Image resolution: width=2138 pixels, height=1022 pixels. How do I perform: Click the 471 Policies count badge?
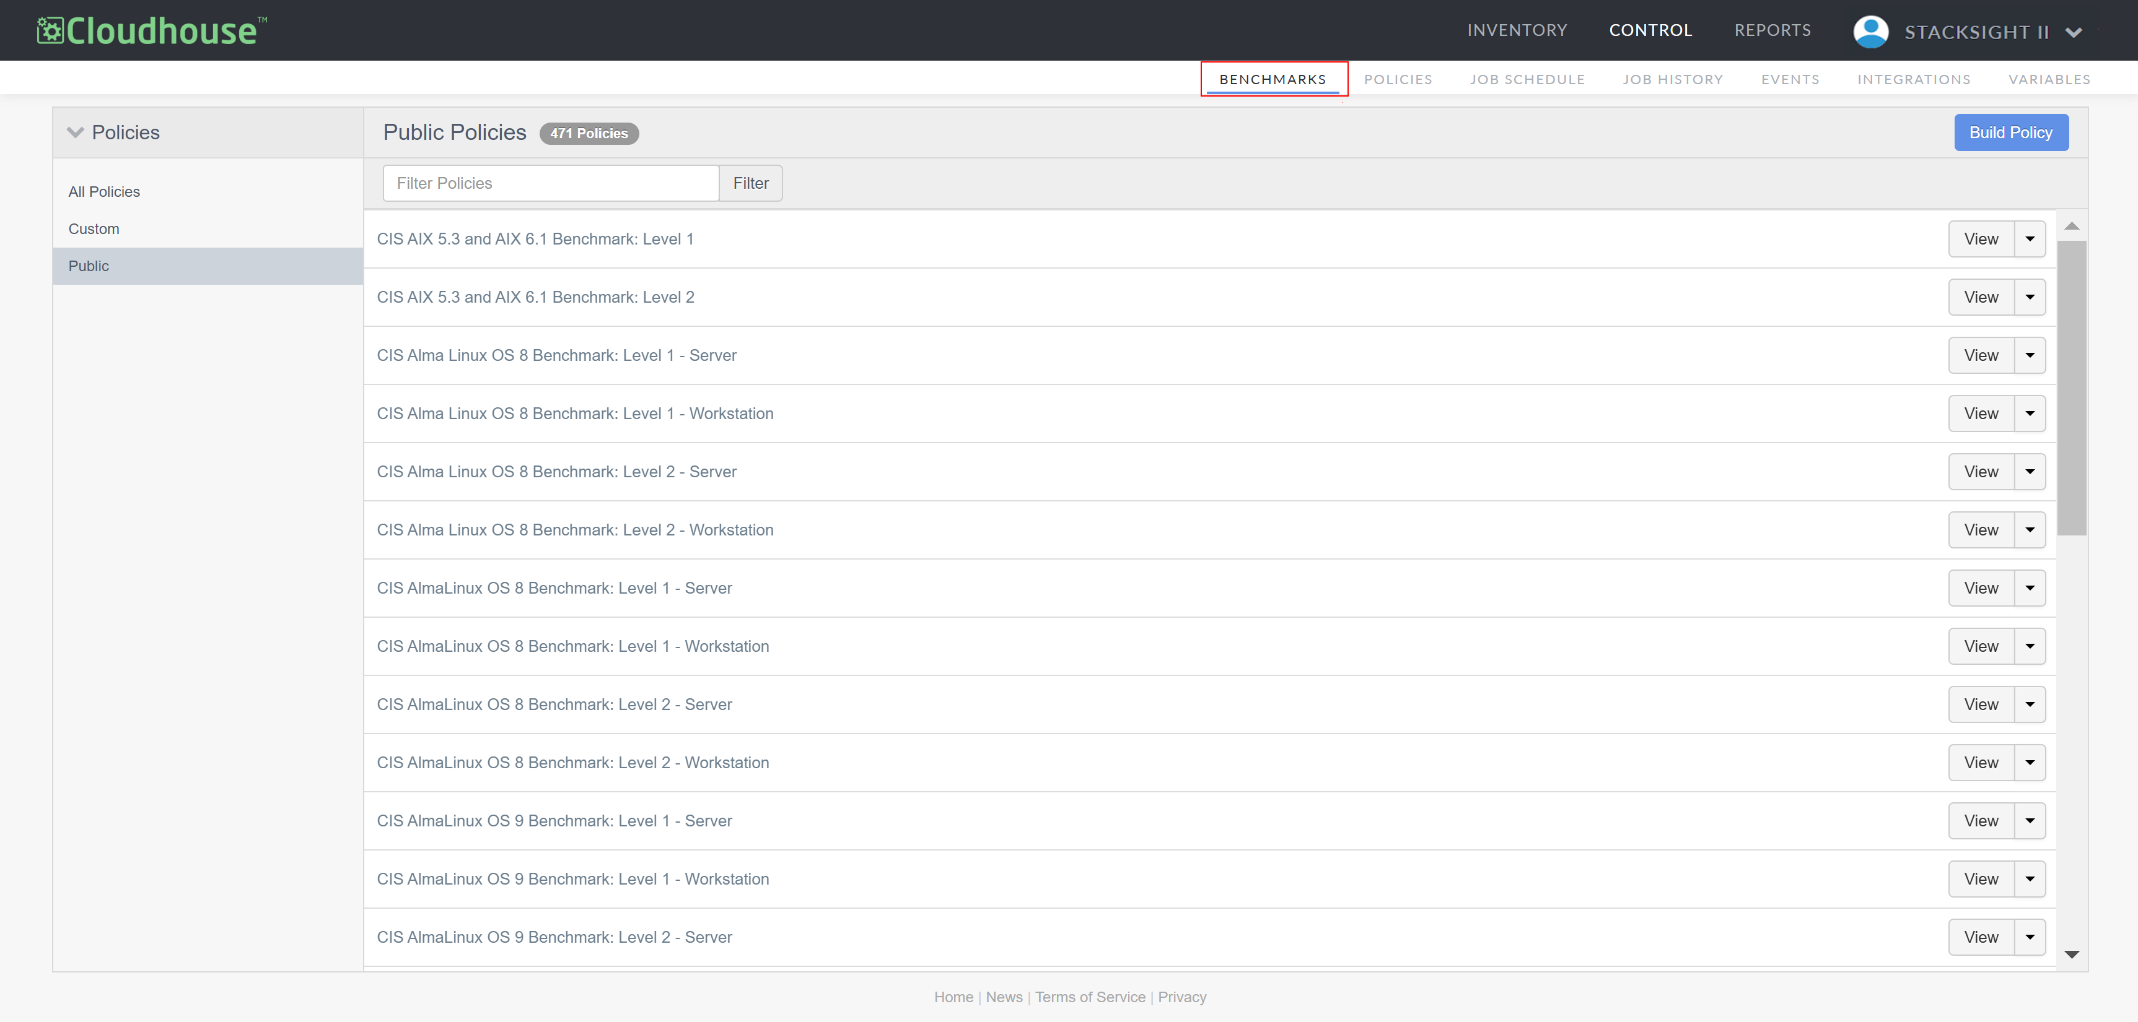click(589, 134)
